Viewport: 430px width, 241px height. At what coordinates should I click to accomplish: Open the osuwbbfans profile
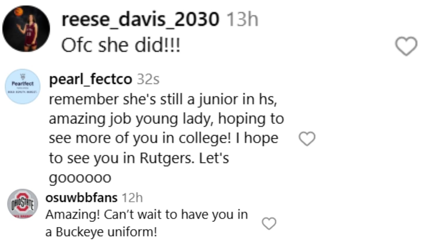[82, 198]
